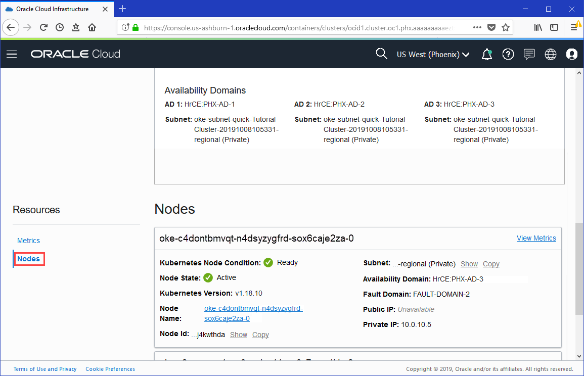Close the Oracle Cloud Infrastructure tab
The image size is (584, 376).
point(105,9)
